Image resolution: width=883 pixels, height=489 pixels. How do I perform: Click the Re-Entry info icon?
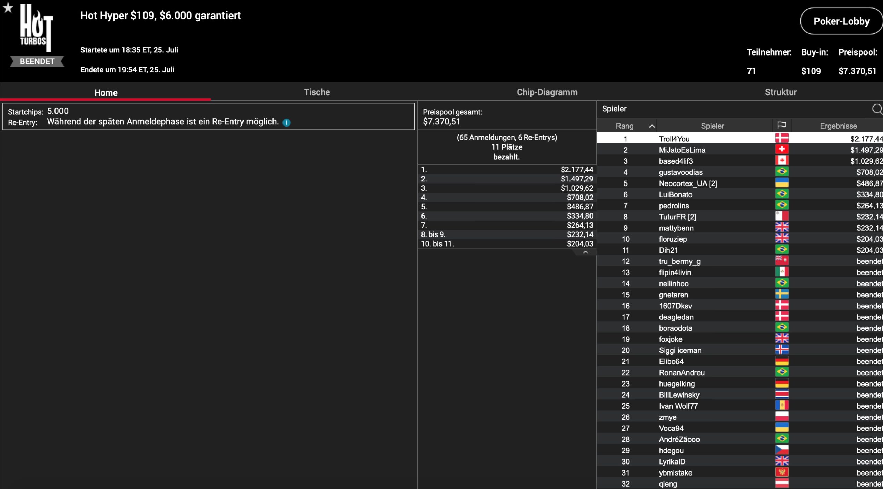pos(286,122)
